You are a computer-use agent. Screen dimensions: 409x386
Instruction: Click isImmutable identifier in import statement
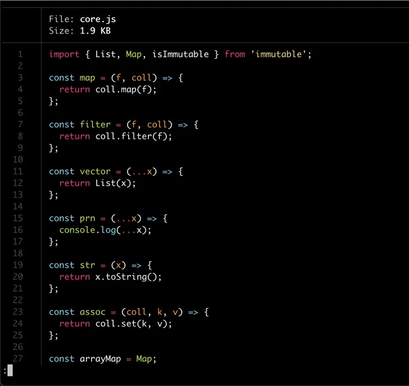tap(180, 54)
